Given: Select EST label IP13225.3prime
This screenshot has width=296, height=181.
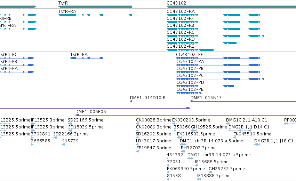Looking at the screenshot, I should (48, 127).
